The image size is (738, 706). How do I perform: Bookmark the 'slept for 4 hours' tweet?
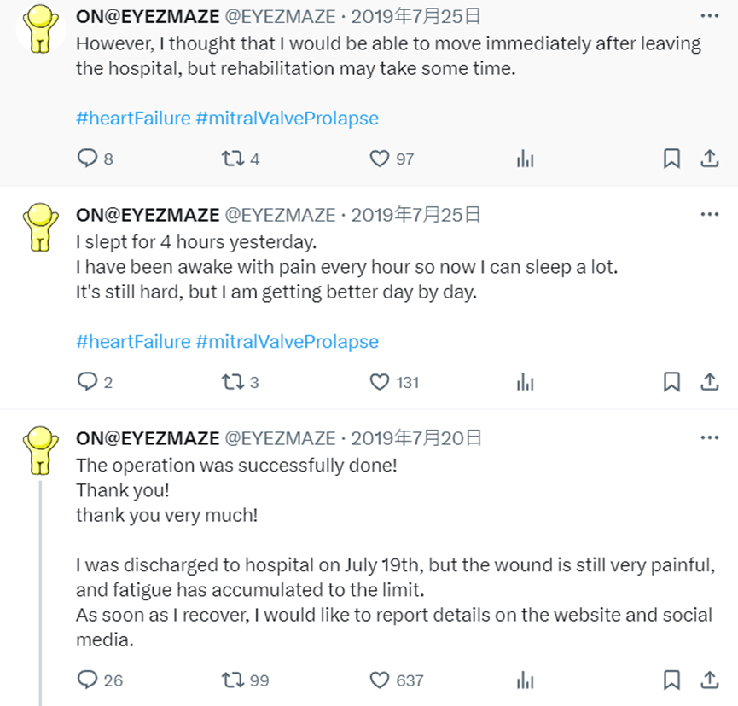pos(671,382)
